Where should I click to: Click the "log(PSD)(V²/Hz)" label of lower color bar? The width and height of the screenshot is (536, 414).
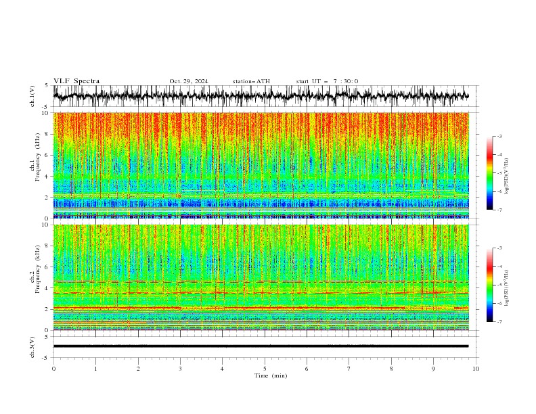(506, 287)
